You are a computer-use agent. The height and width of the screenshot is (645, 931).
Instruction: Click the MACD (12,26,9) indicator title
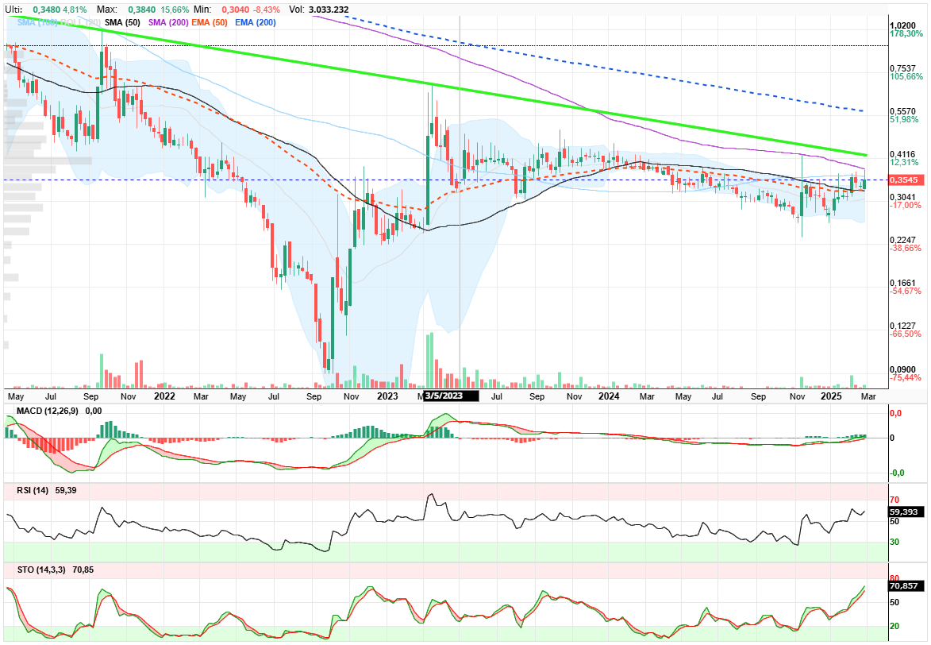click(x=47, y=411)
